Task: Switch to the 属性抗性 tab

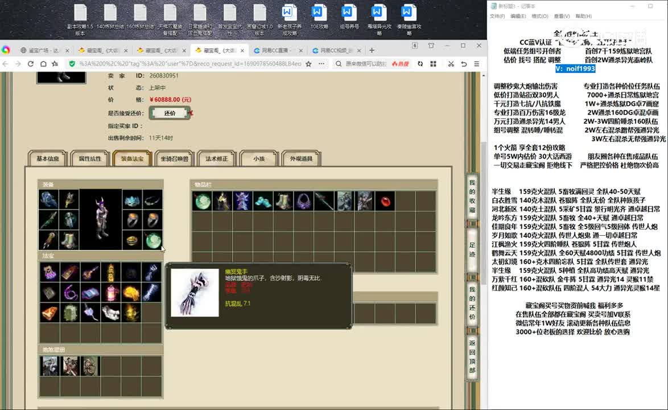Action: click(90, 158)
